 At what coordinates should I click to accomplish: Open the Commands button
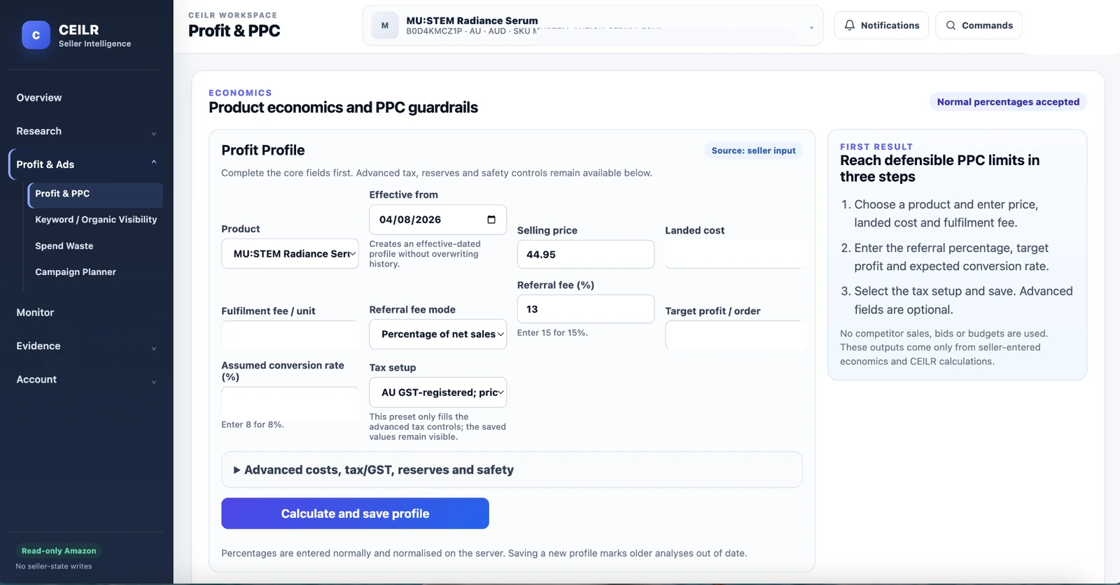[979, 25]
